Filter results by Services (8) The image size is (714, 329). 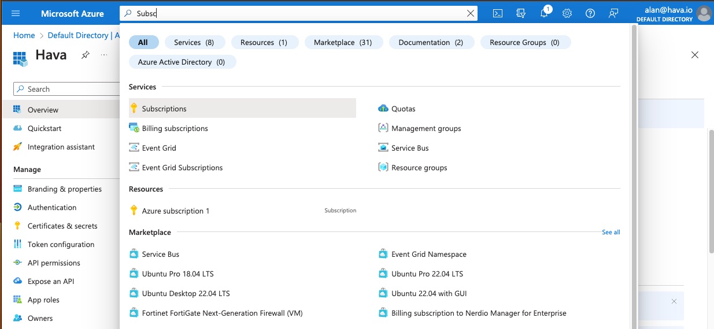pos(194,42)
